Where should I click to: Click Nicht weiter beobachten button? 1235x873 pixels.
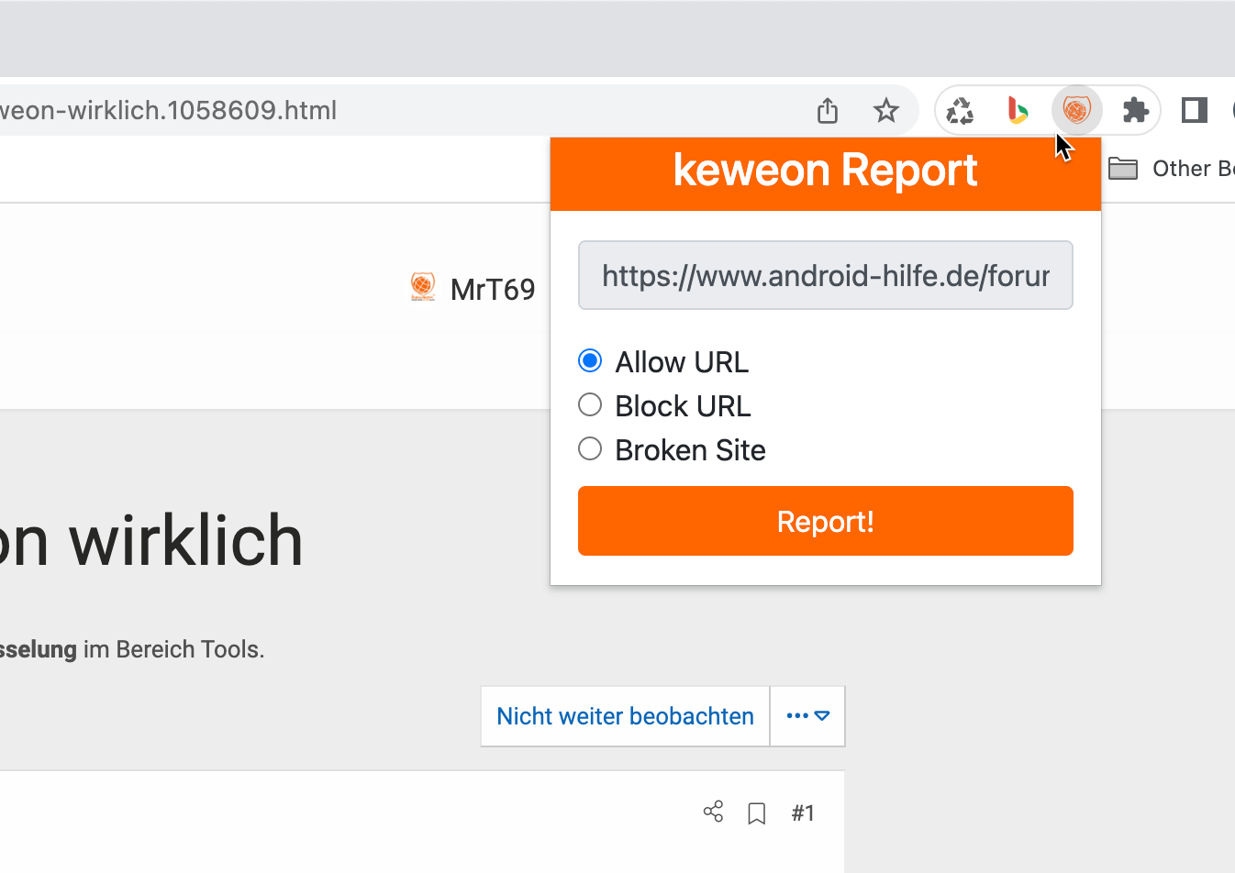tap(625, 716)
